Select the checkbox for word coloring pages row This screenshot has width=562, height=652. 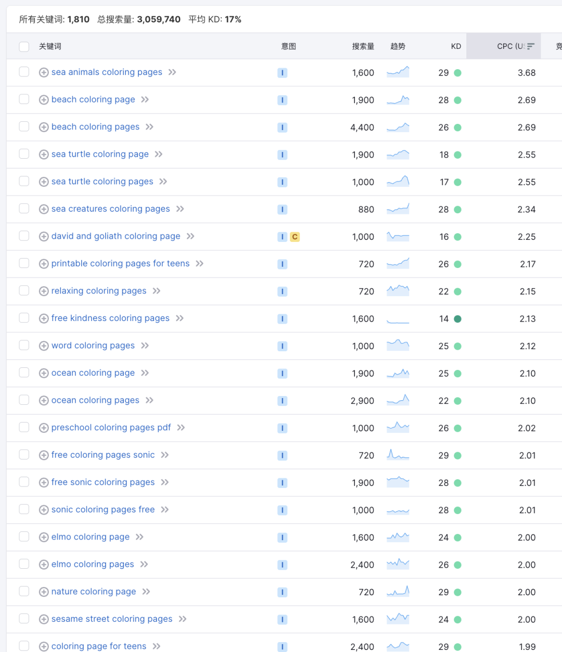click(24, 346)
